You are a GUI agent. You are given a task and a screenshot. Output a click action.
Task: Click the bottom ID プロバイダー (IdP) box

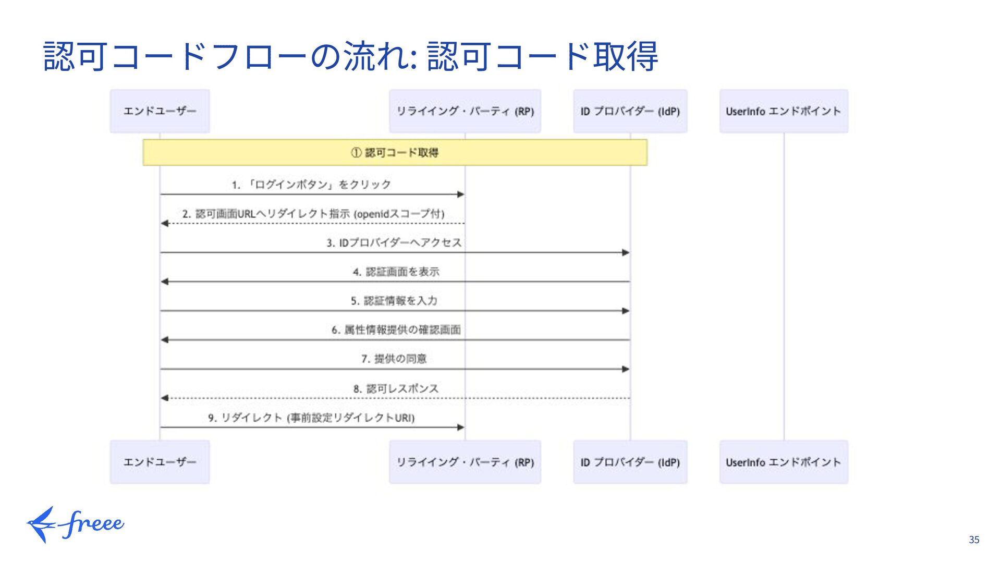(630, 462)
